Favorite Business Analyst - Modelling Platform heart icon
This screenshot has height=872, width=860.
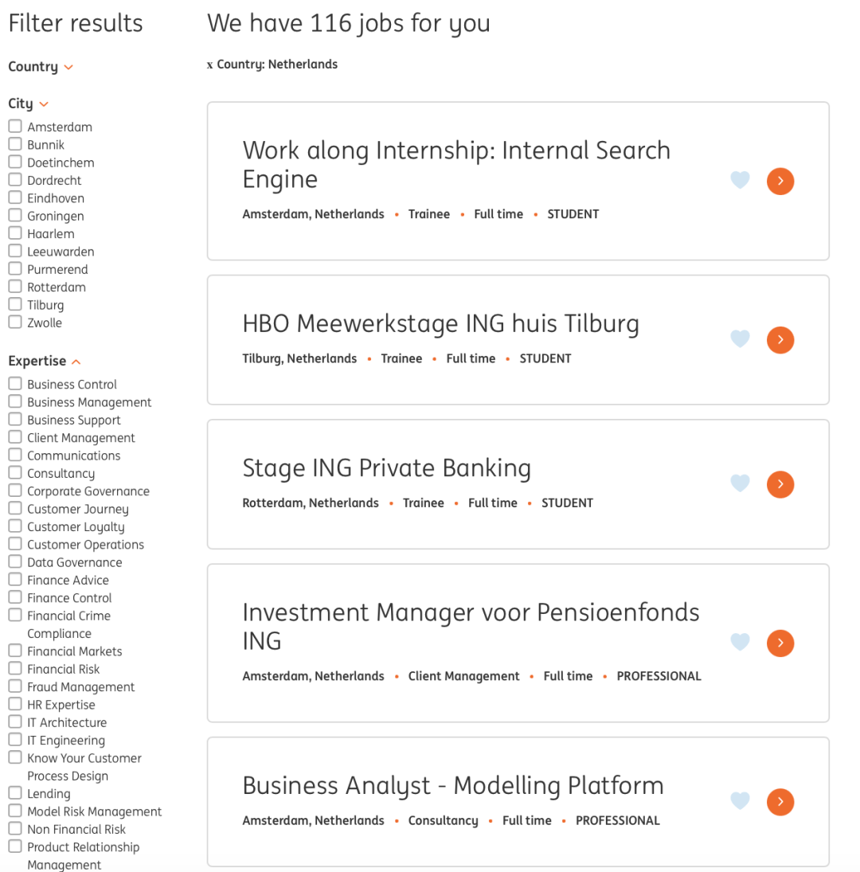coord(740,801)
